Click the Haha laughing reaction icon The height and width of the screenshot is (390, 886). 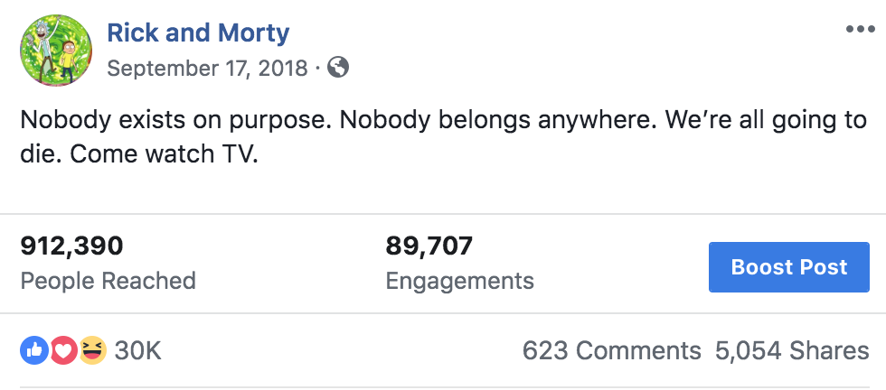tap(92, 349)
